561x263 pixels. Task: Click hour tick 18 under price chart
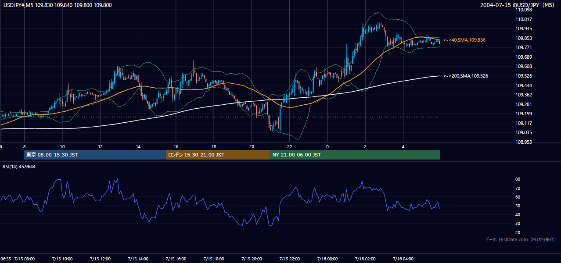click(214, 146)
